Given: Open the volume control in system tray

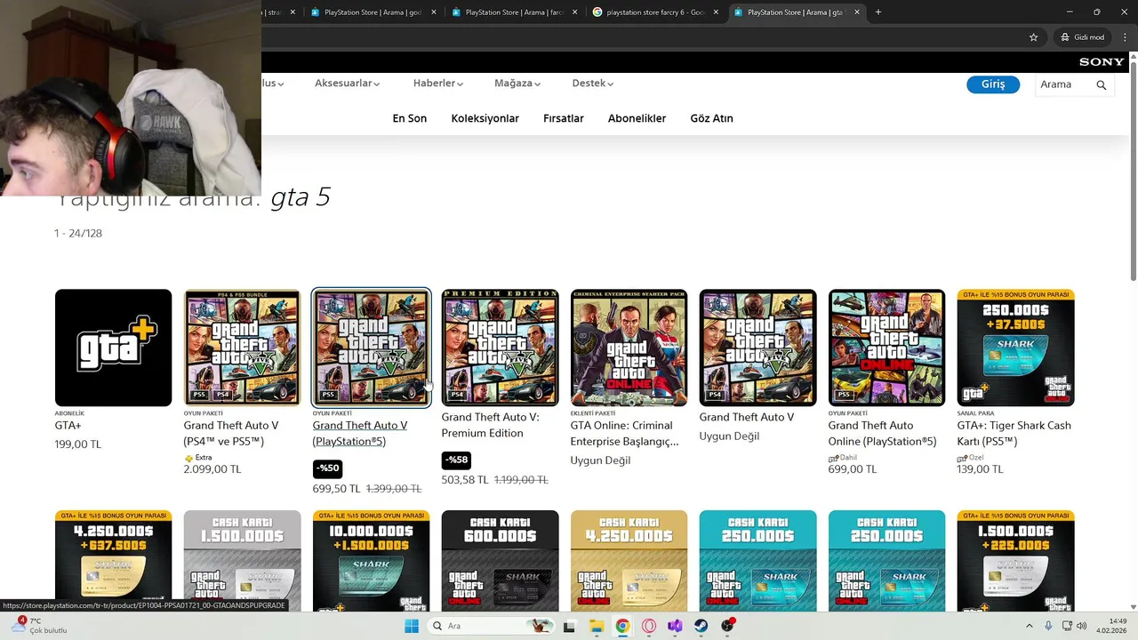Looking at the screenshot, I should click(x=1082, y=626).
